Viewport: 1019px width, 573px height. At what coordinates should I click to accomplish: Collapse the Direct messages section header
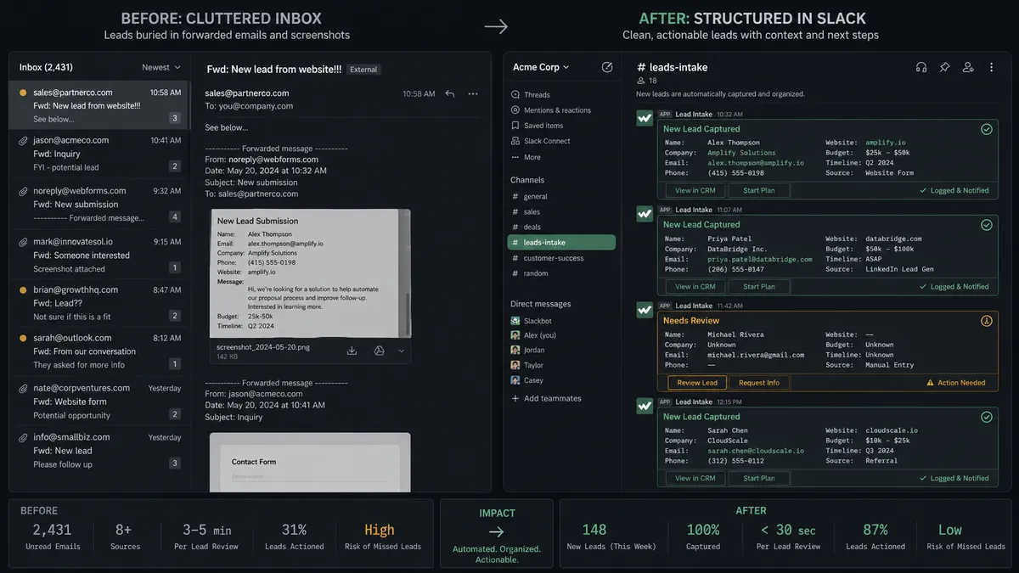(x=540, y=304)
